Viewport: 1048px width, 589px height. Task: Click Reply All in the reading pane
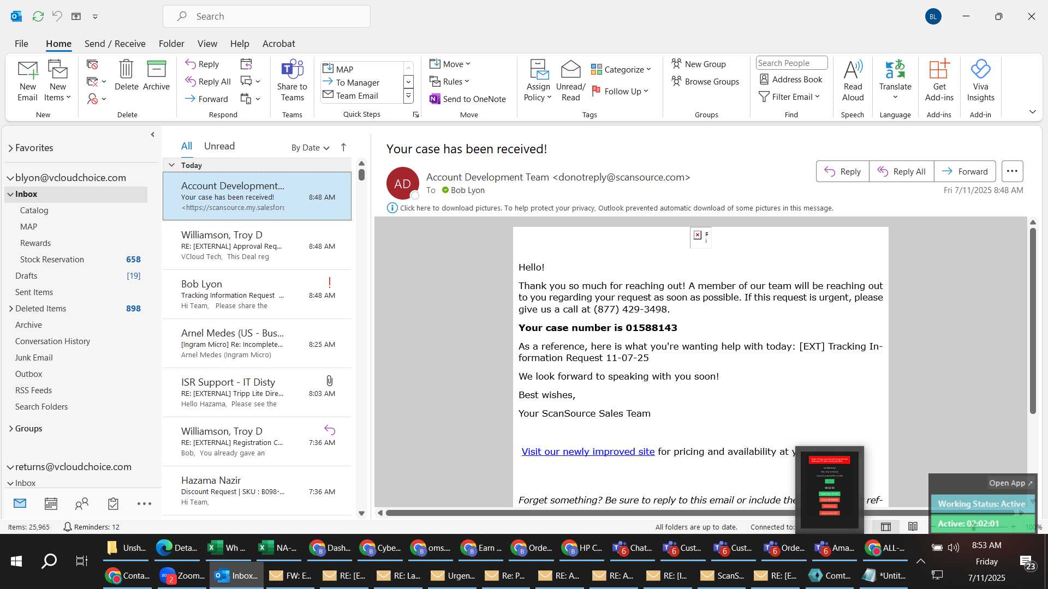point(901,171)
